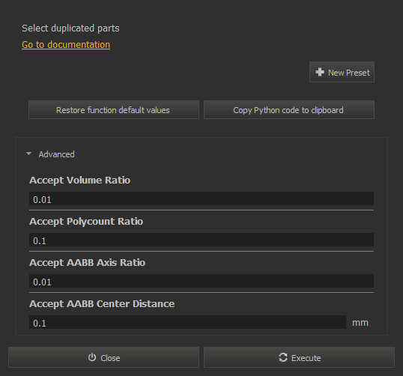Click the AABB Center Distance value box
Image resolution: width=403 pixels, height=376 pixels.
187,322
